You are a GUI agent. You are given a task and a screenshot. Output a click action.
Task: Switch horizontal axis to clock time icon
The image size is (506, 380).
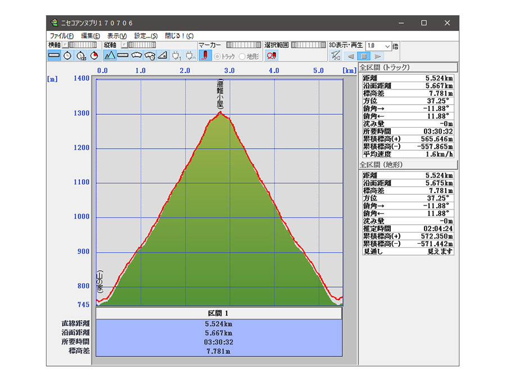pos(67,56)
